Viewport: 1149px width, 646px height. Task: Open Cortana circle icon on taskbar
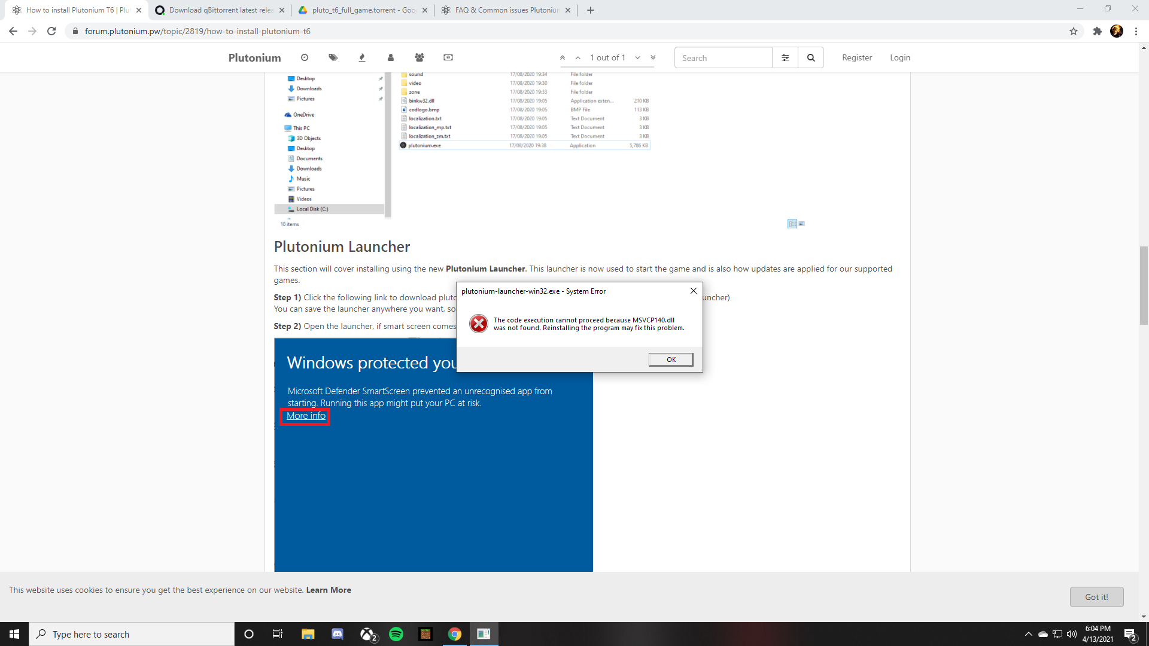tap(249, 634)
